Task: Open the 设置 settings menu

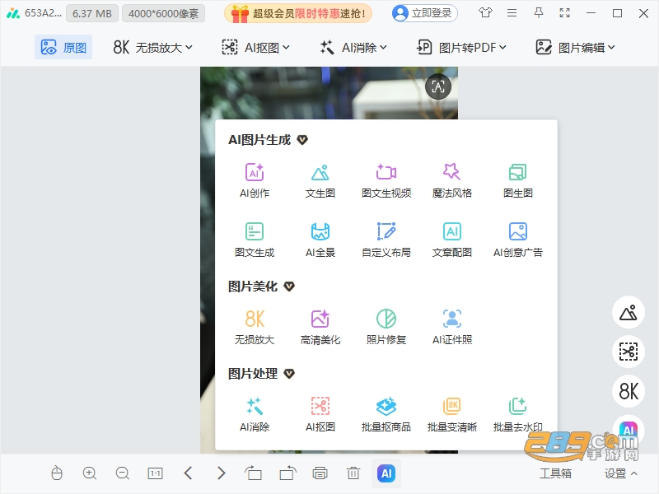Action: [621, 473]
